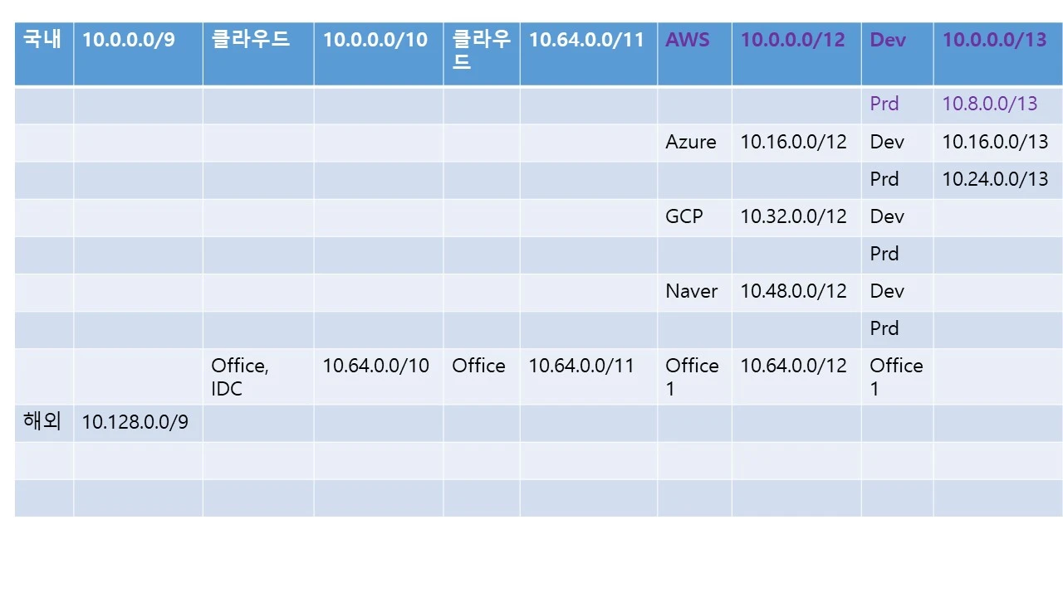Click the 10.16.0.0/12 cell
This screenshot has width=1063, height=597.
796,142
